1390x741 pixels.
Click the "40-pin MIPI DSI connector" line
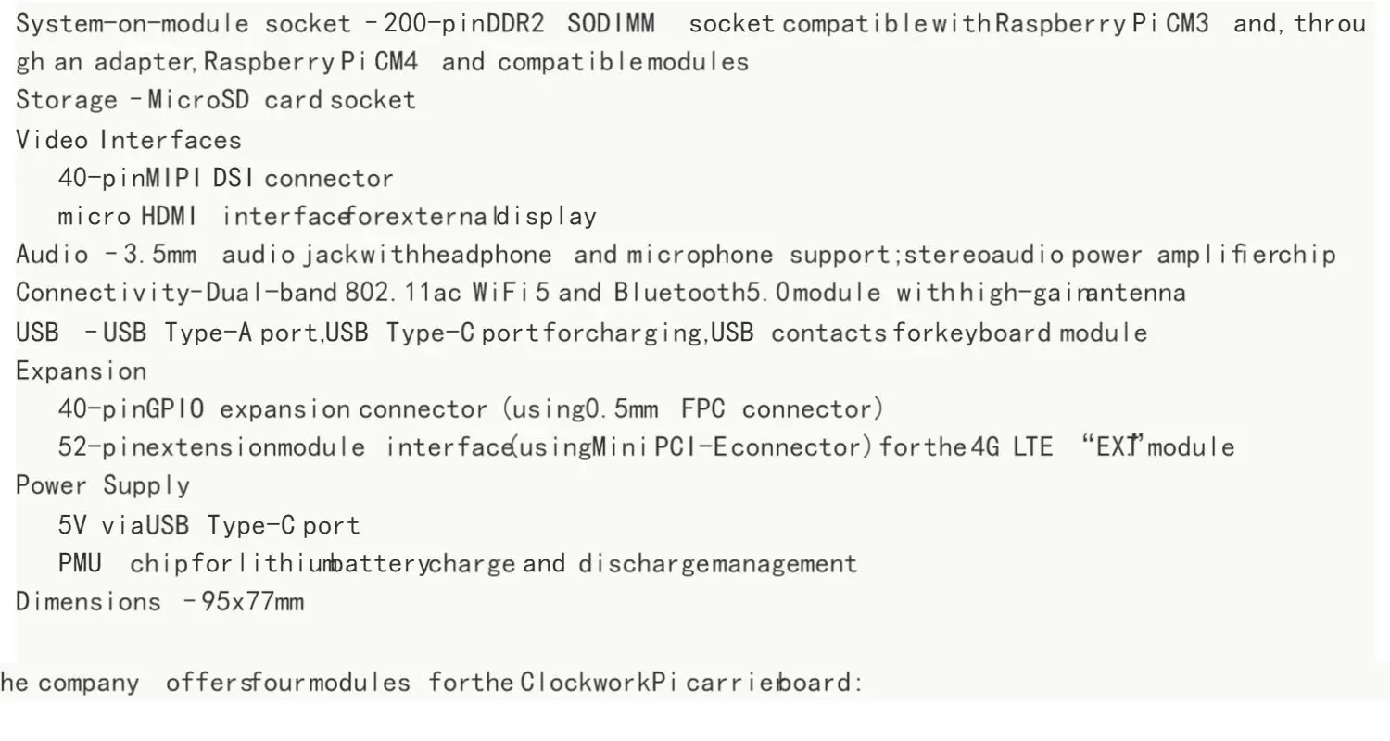coord(225,178)
